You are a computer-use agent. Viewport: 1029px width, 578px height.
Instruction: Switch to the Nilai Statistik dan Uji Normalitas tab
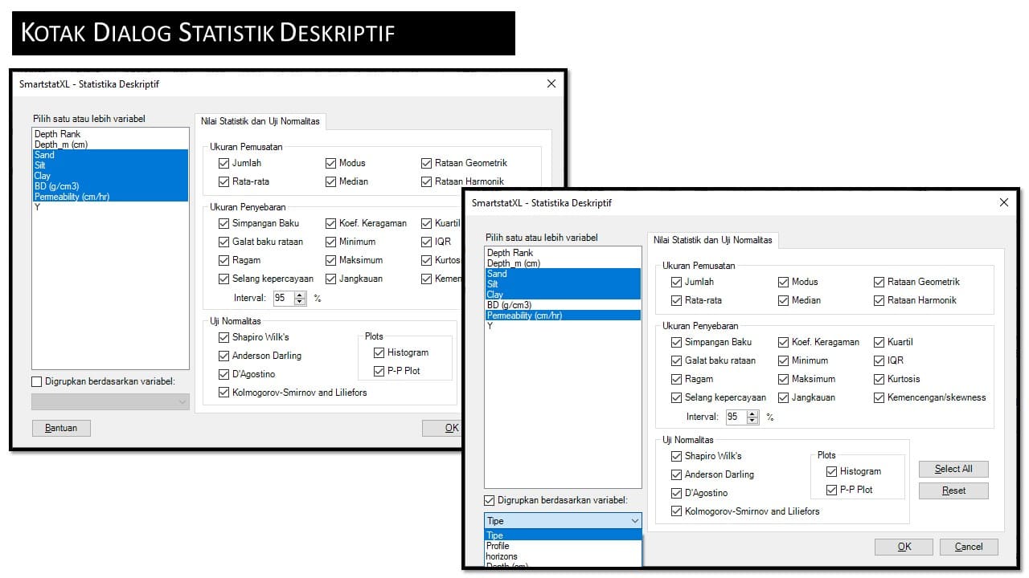tap(712, 240)
